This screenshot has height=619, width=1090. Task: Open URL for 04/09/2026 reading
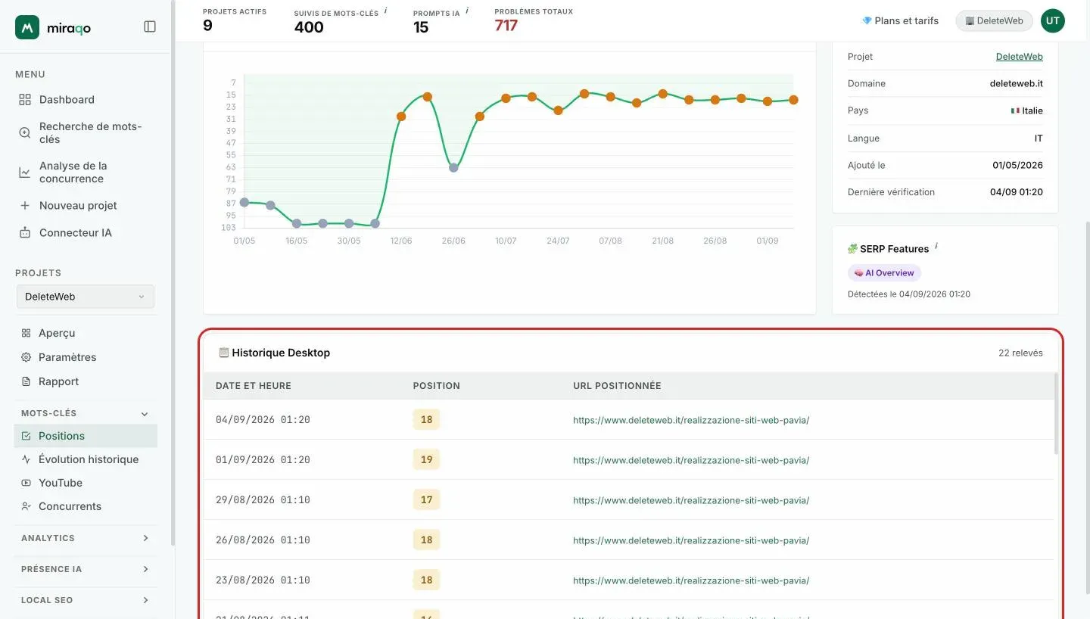pos(690,420)
